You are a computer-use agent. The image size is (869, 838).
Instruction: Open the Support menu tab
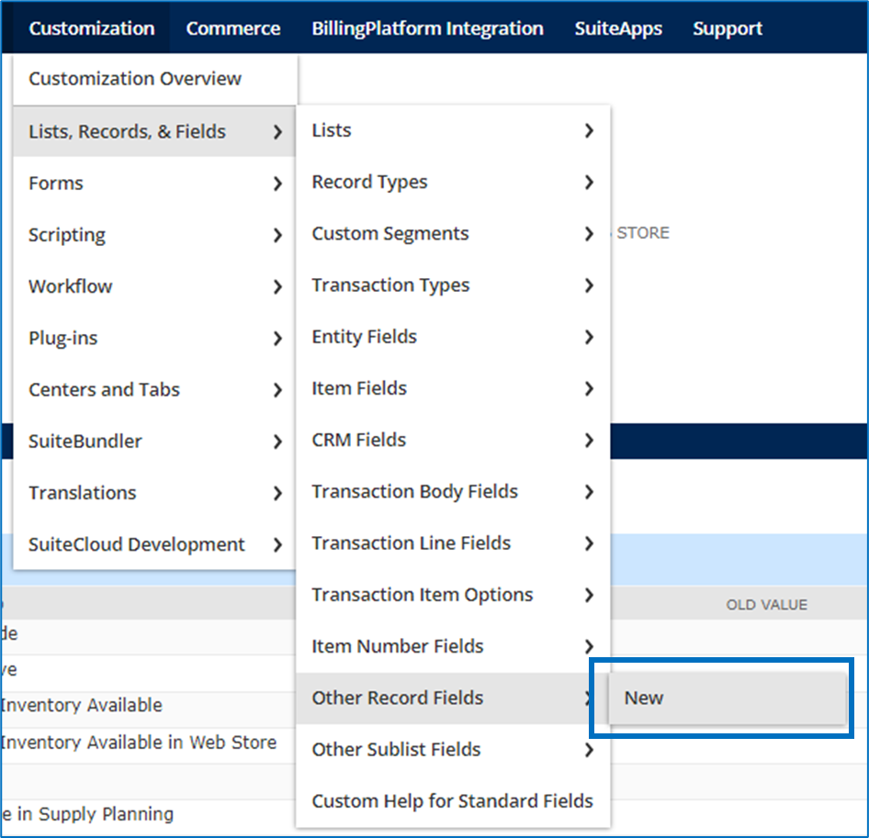coord(728,28)
